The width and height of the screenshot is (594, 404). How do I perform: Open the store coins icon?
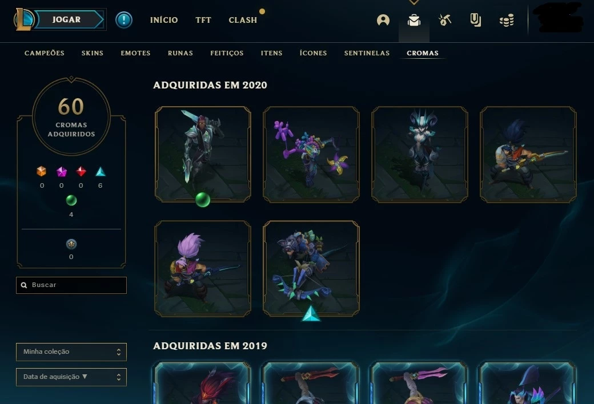click(x=507, y=20)
